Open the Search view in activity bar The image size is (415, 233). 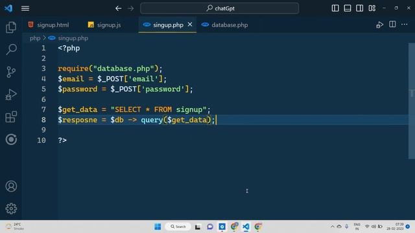(11, 49)
